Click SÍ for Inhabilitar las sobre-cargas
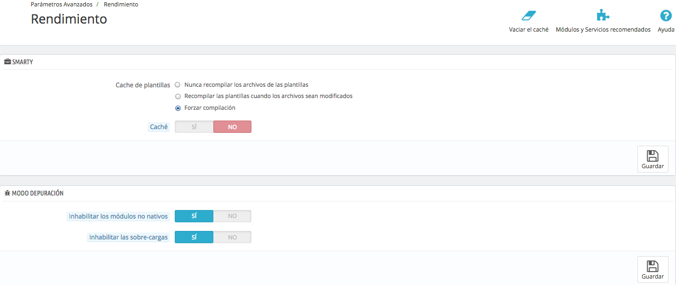 tap(194, 237)
